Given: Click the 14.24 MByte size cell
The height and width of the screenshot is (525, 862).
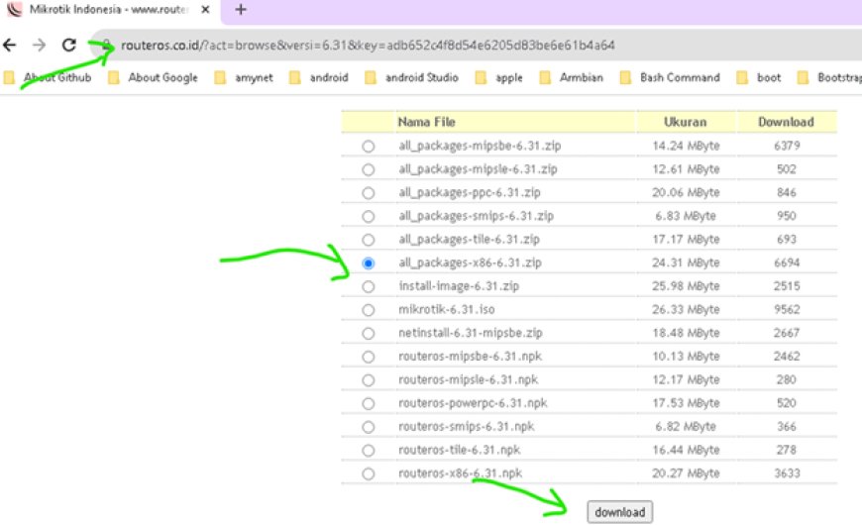Looking at the screenshot, I should coord(686,146).
